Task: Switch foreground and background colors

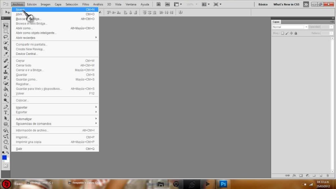Action: point(8,153)
